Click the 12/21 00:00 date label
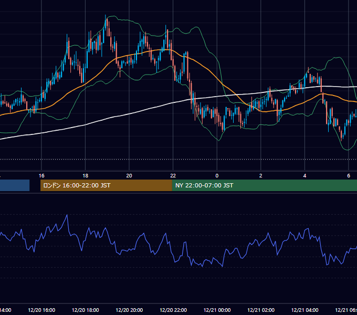The width and height of the screenshot is (357, 315). point(217,310)
